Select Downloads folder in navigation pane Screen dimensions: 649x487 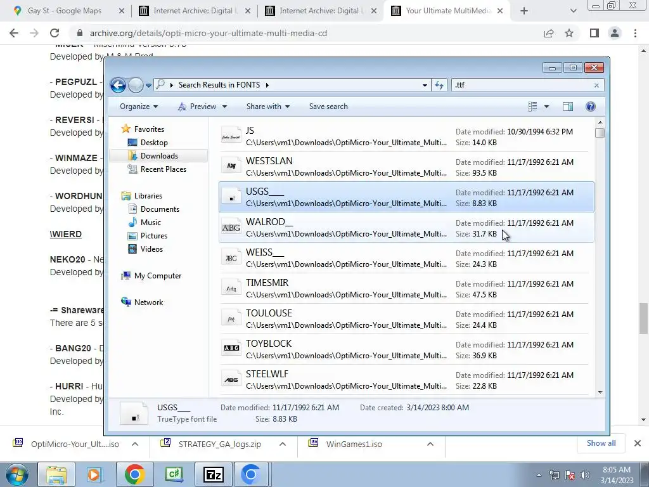[158, 156]
